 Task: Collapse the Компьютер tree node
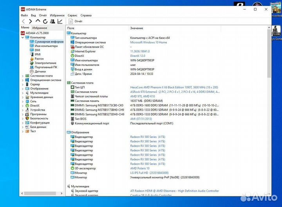pyautogui.click(x=22, y=37)
